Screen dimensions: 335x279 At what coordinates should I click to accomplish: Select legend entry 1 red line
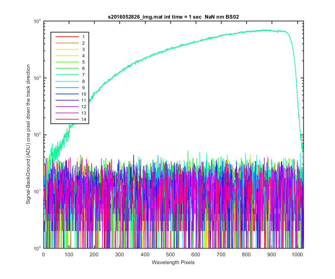67,37
